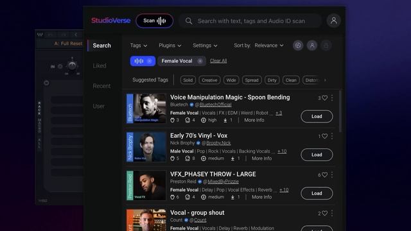Viewport: 411px width, 231px height.
Task: Load the Voice Manipulation Magic preset
Action: (317, 117)
